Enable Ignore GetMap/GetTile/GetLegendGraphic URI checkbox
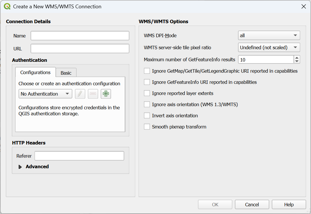Screen dimensions: 311x214 [147, 71]
